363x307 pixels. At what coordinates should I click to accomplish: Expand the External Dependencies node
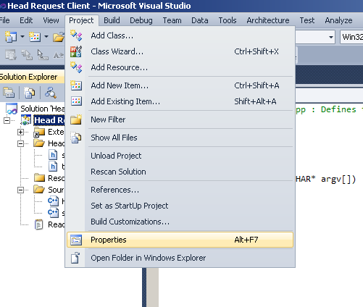[21, 132]
